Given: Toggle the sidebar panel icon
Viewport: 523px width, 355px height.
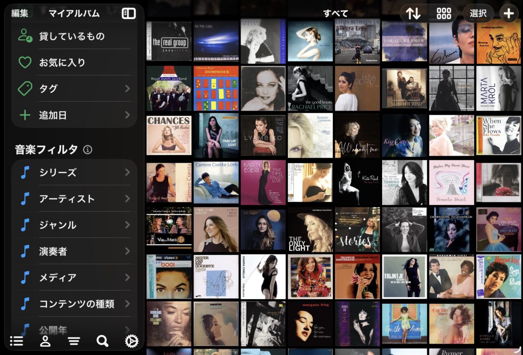Looking at the screenshot, I should point(129,14).
